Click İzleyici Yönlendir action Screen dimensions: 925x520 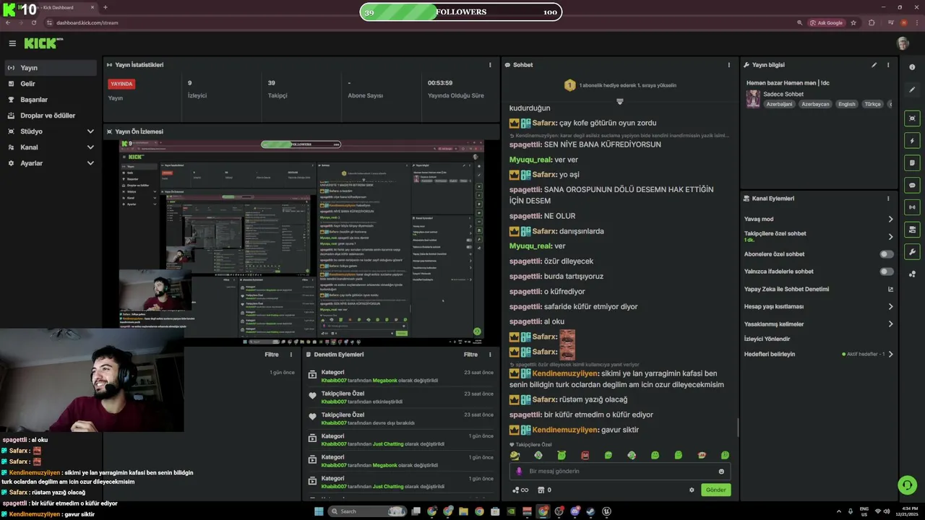click(767, 339)
